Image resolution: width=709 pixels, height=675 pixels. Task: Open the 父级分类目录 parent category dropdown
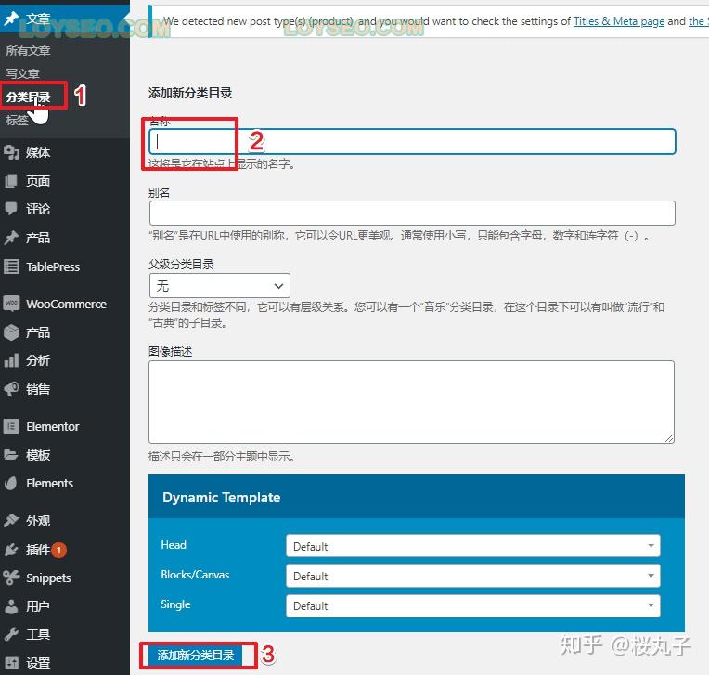[x=220, y=285]
